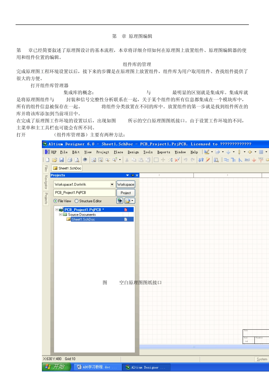Screen dimensions: 269x380
Task: Open the Files side panel tab
Action: 46,169
